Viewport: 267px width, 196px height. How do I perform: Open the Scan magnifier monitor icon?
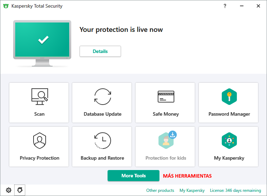click(39, 97)
